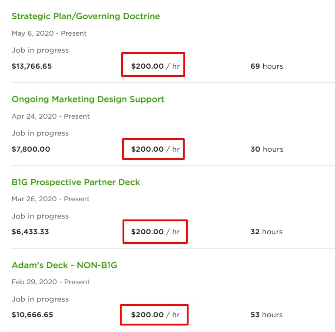Select the $200.00 / hr rate for Strategic Plan
The width and height of the screenshot is (335, 332).
click(155, 66)
